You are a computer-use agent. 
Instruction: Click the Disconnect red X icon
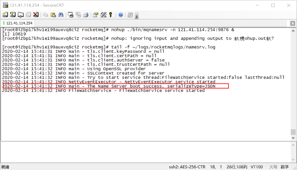36,15
